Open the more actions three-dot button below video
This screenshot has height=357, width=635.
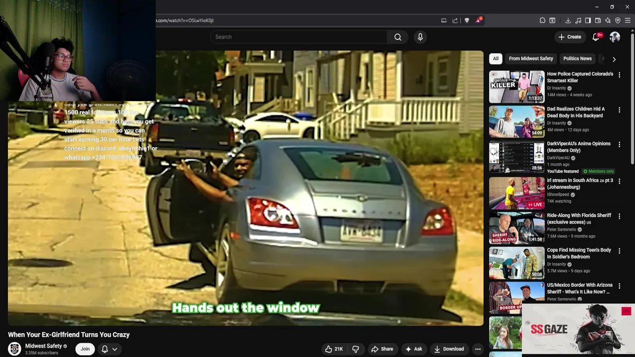pos(478,349)
